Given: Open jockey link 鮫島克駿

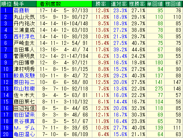Looking at the screenshot, I should tap(24, 76).
